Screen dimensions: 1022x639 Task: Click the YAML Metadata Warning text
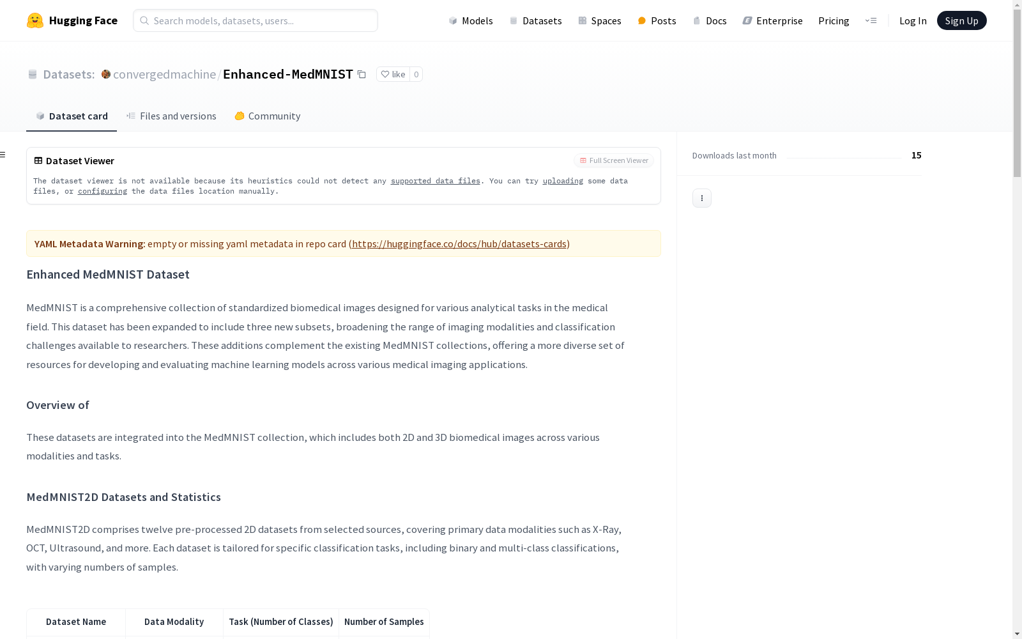90,243
